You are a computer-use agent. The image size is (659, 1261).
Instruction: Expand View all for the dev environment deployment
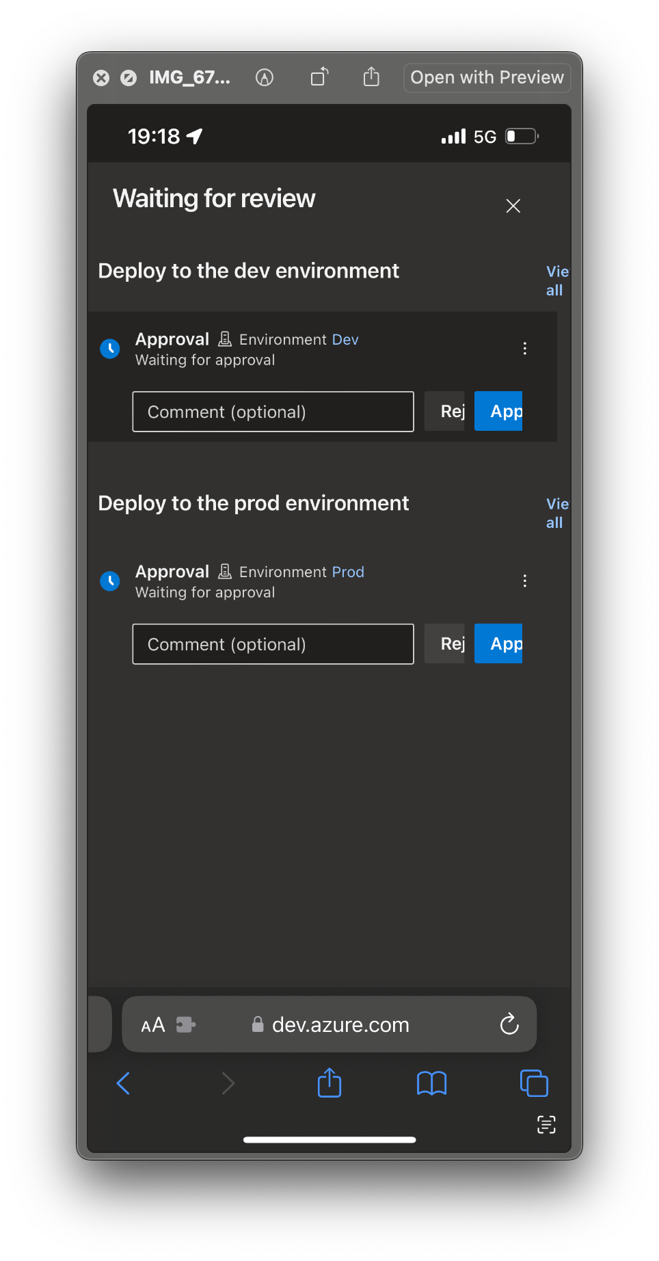[556, 280]
